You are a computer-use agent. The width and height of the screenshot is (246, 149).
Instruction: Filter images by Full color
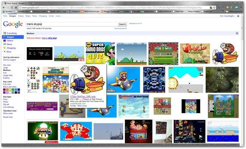(7, 84)
